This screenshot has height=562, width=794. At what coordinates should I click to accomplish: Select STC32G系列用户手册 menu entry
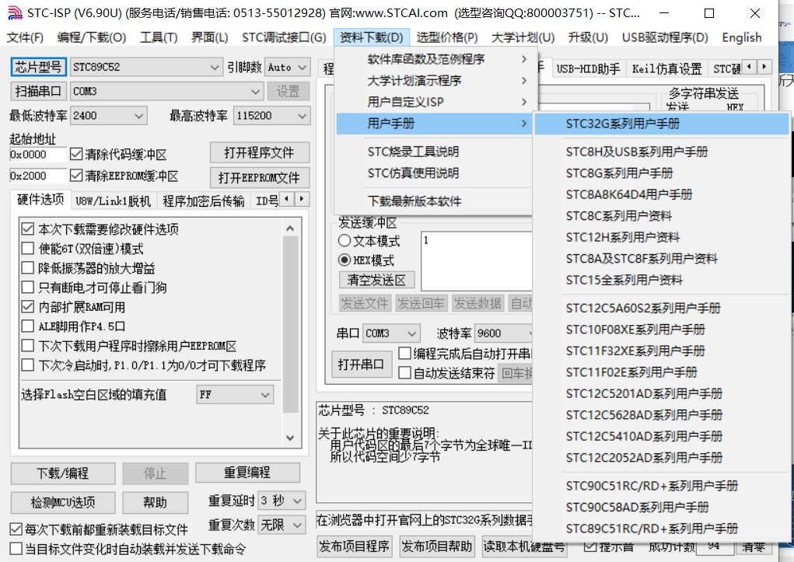[661, 124]
